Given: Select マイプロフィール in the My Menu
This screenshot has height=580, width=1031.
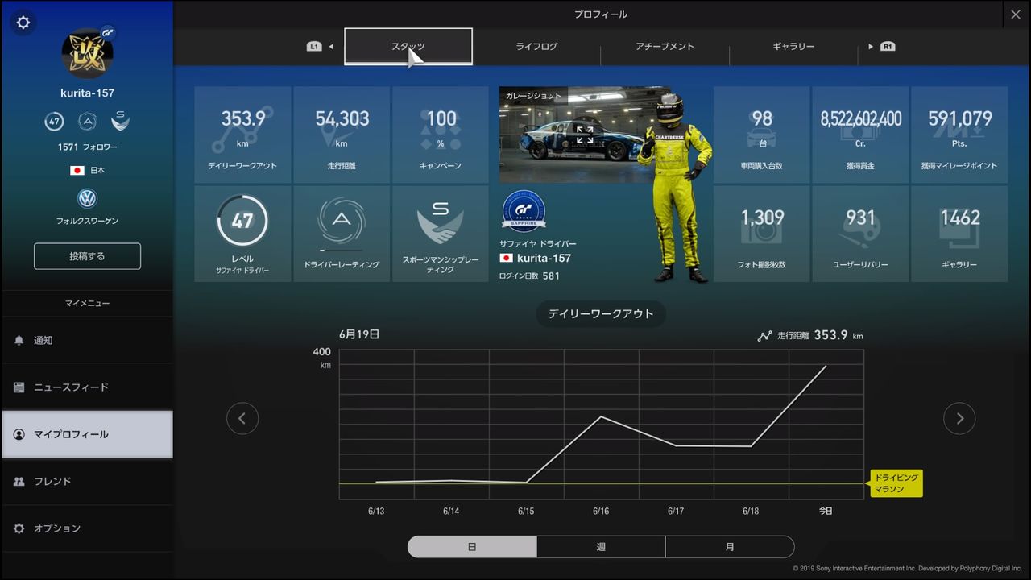Looking at the screenshot, I should pos(87,434).
